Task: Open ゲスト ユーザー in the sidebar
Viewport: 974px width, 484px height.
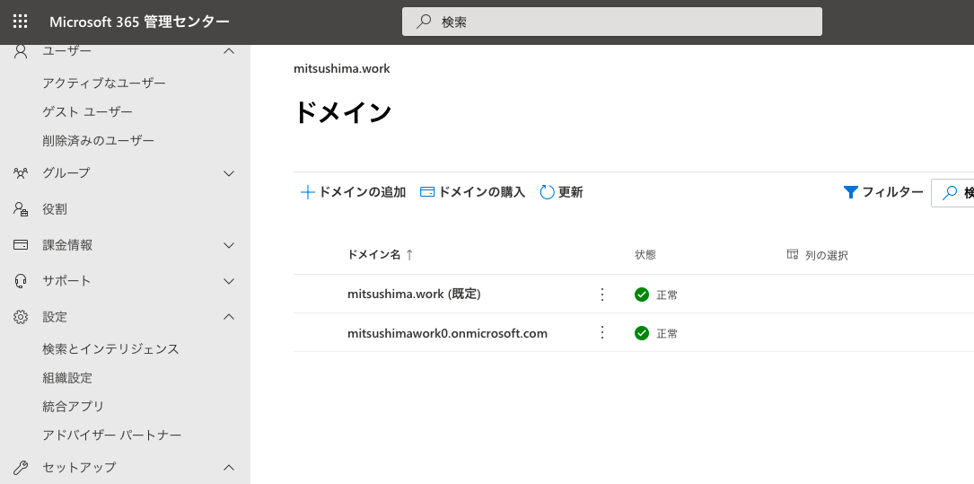Action: pos(88,112)
